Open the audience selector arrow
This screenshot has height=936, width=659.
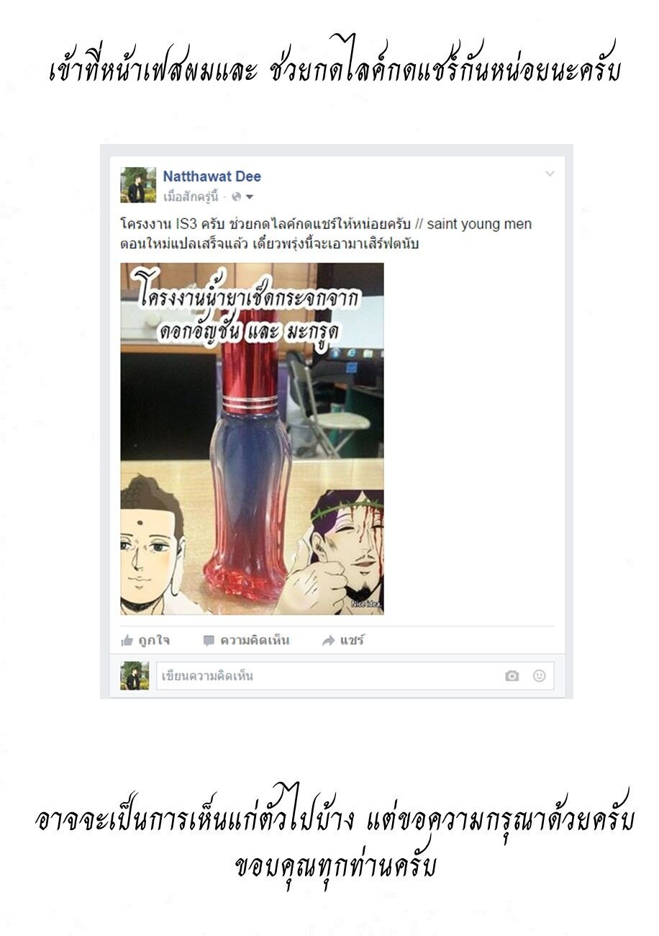249,197
